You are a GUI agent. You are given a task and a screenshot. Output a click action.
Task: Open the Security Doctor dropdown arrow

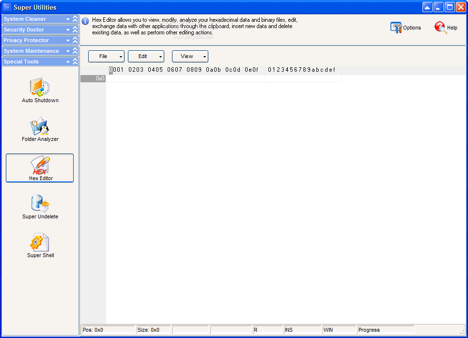68,30
